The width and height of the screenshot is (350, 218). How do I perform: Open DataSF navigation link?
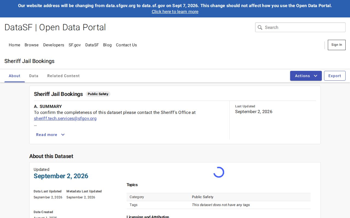point(92,45)
